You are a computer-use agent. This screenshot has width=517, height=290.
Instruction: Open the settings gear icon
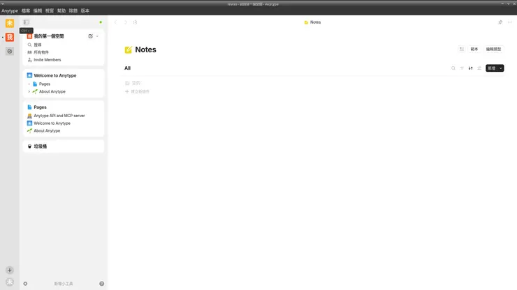tap(25, 284)
